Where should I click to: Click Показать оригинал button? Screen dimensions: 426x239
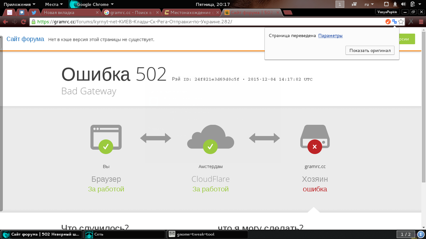[x=370, y=51]
